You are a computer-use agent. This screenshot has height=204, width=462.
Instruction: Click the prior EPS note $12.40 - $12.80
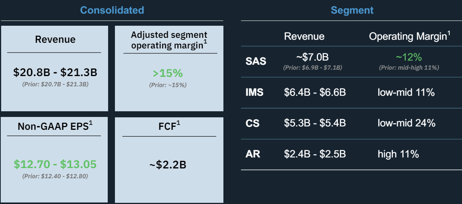tap(55, 176)
